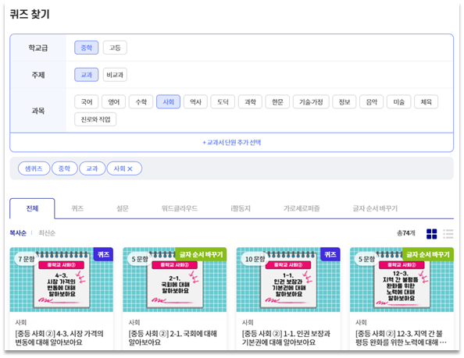
Task: Open the 워드클라우드 tab
Action: tap(180, 208)
